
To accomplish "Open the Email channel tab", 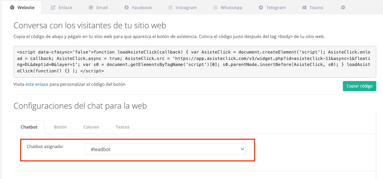I will click(x=98, y=7).
